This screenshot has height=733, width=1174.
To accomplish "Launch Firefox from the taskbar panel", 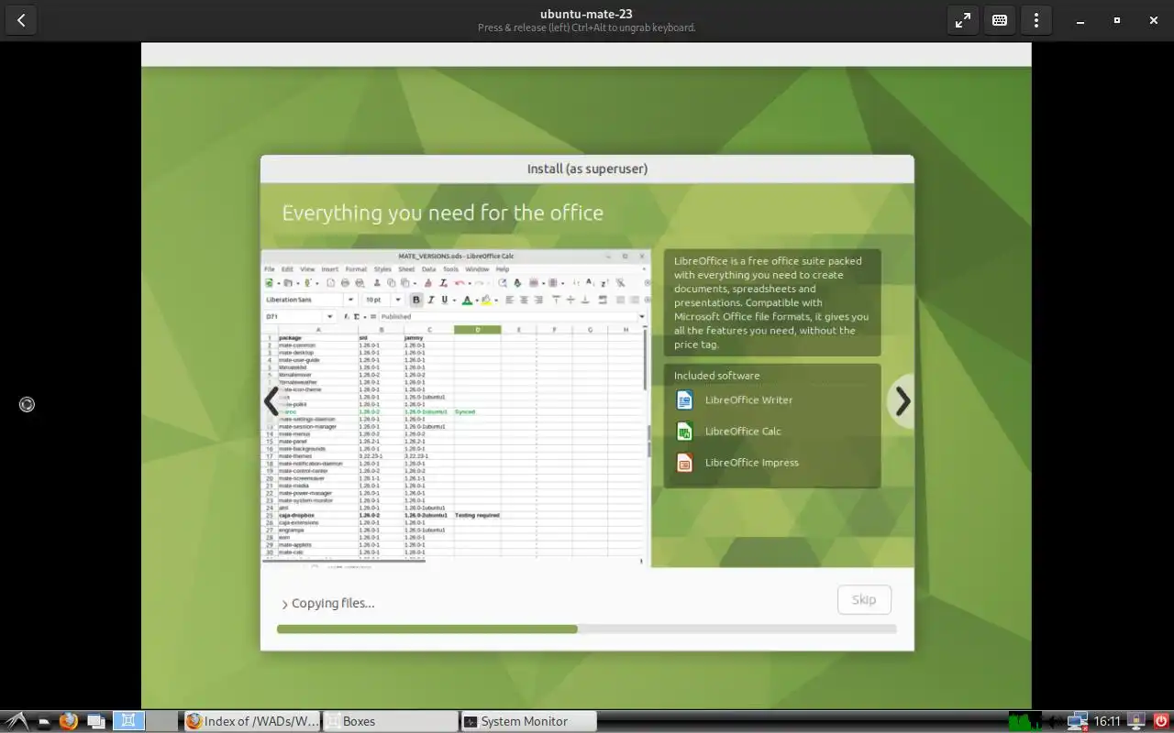I will (x=69, y=721).
